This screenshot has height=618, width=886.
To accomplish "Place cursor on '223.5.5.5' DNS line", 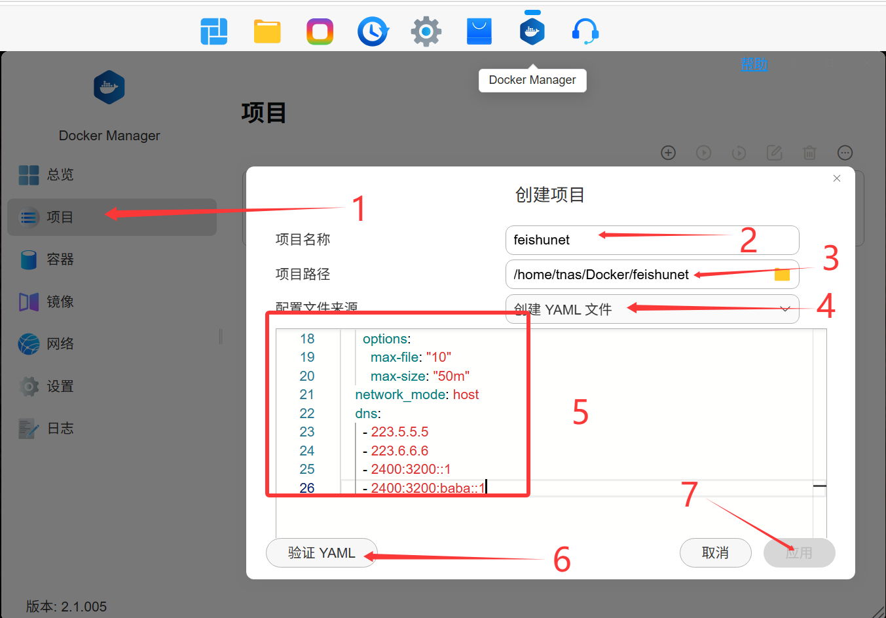I will coord(399,432).
